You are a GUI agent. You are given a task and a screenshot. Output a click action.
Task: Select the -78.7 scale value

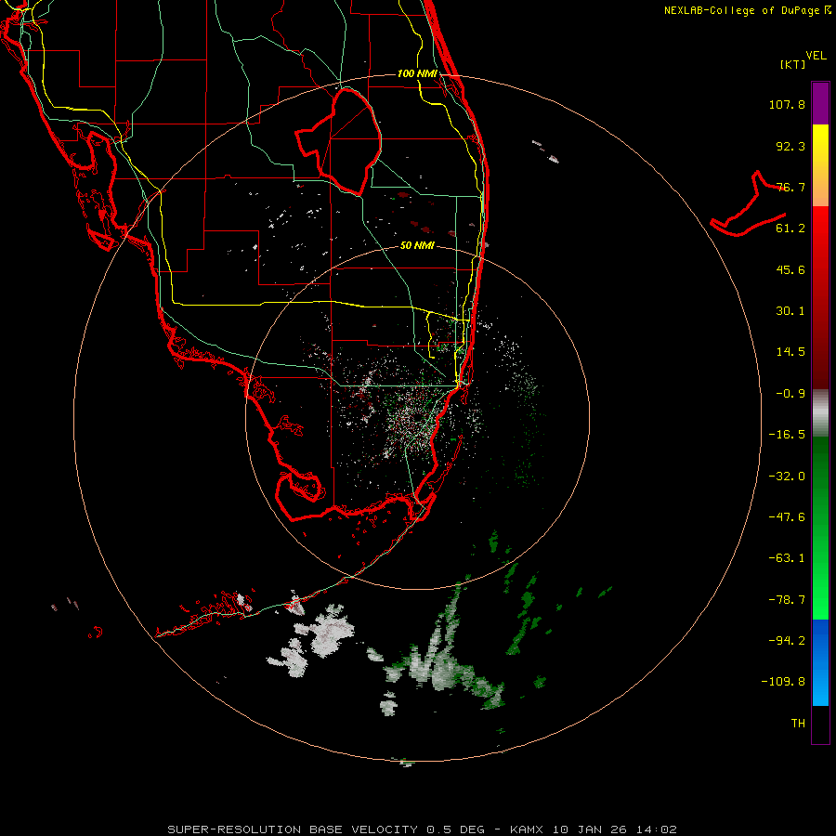pyautogui.click(x=787, y=600)
